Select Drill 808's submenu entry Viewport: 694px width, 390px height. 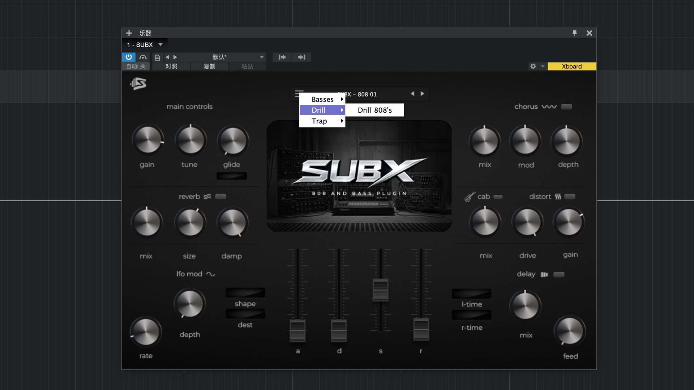[375, 110]
